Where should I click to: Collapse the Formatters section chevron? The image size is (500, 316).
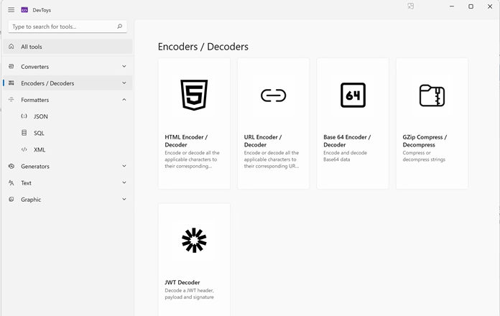point(124,100)
